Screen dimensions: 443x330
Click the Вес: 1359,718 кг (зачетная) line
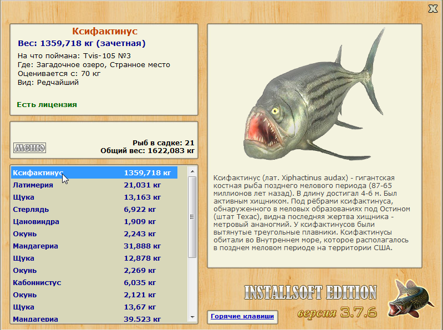pyautogui.click(x=82, y=43)
